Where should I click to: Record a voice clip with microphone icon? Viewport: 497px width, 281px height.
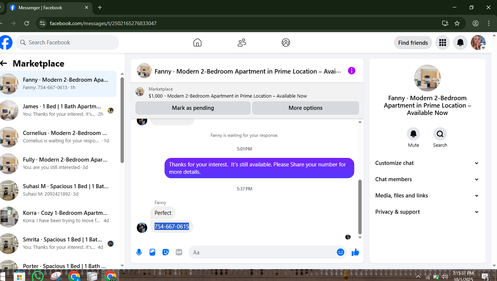coord(139,252)
